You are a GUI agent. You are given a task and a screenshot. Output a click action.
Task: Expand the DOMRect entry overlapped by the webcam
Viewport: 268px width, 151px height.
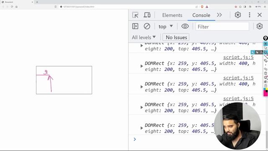point(142,107)
